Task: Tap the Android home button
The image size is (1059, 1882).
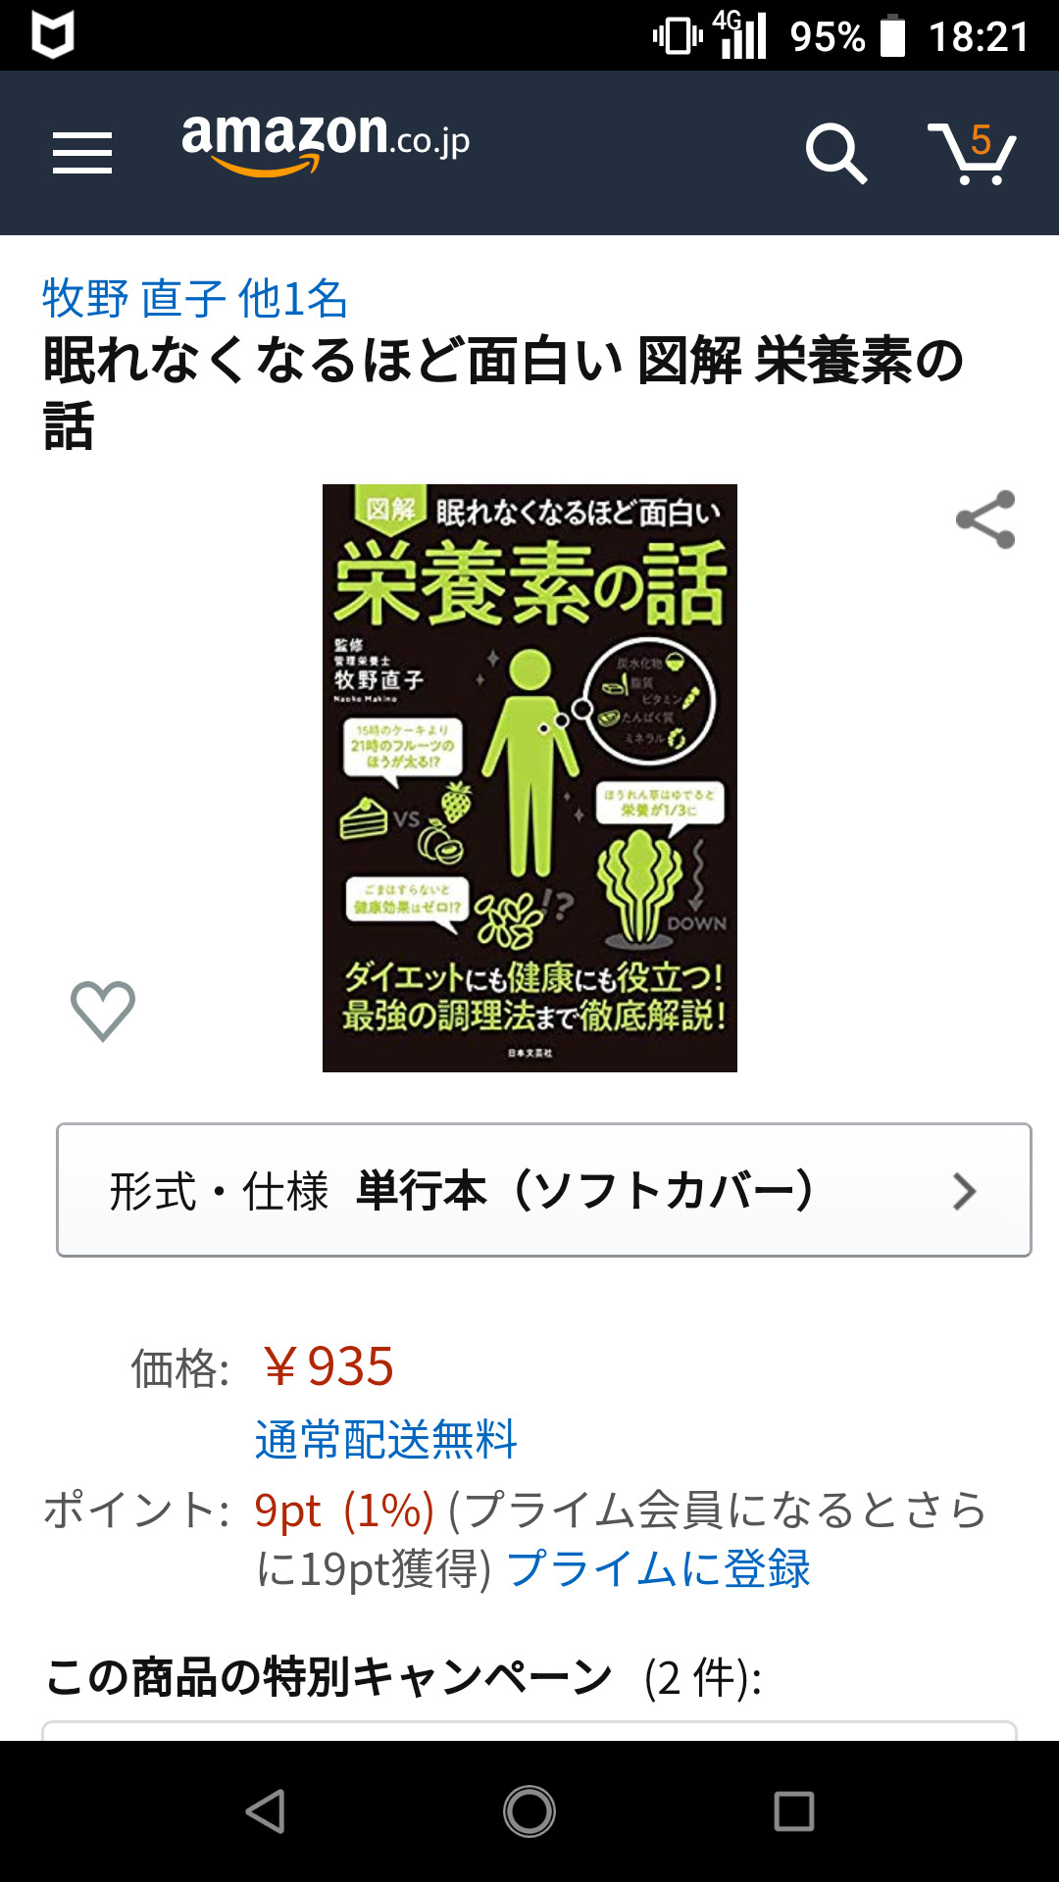Action: (529, 1811)
